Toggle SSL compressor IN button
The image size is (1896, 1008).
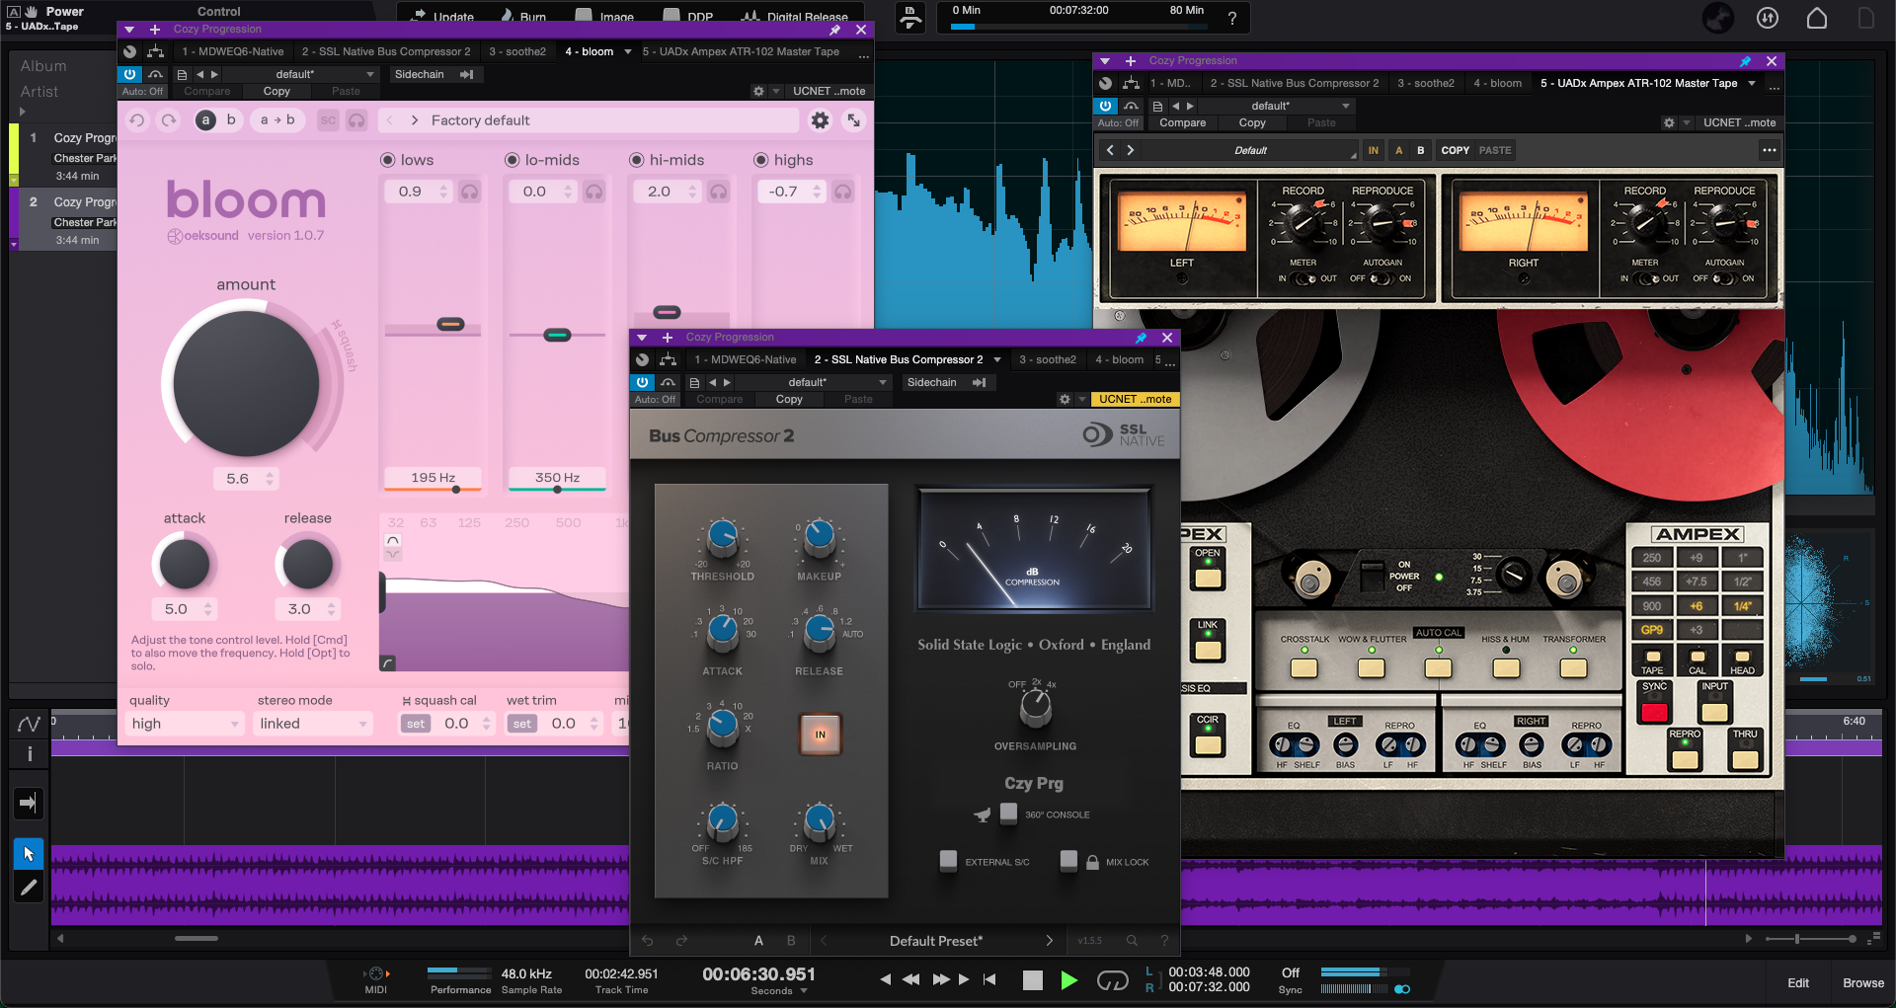[820, 735]
